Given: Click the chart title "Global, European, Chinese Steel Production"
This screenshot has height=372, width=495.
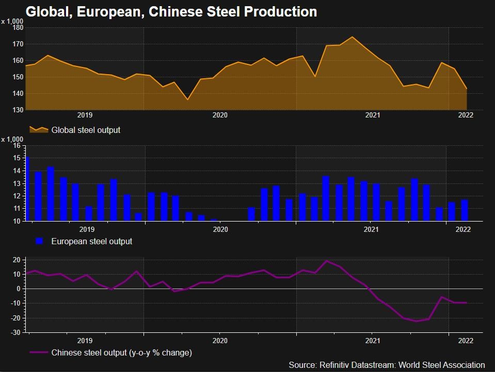Looking at the screenshot, I should pos(171,11).
